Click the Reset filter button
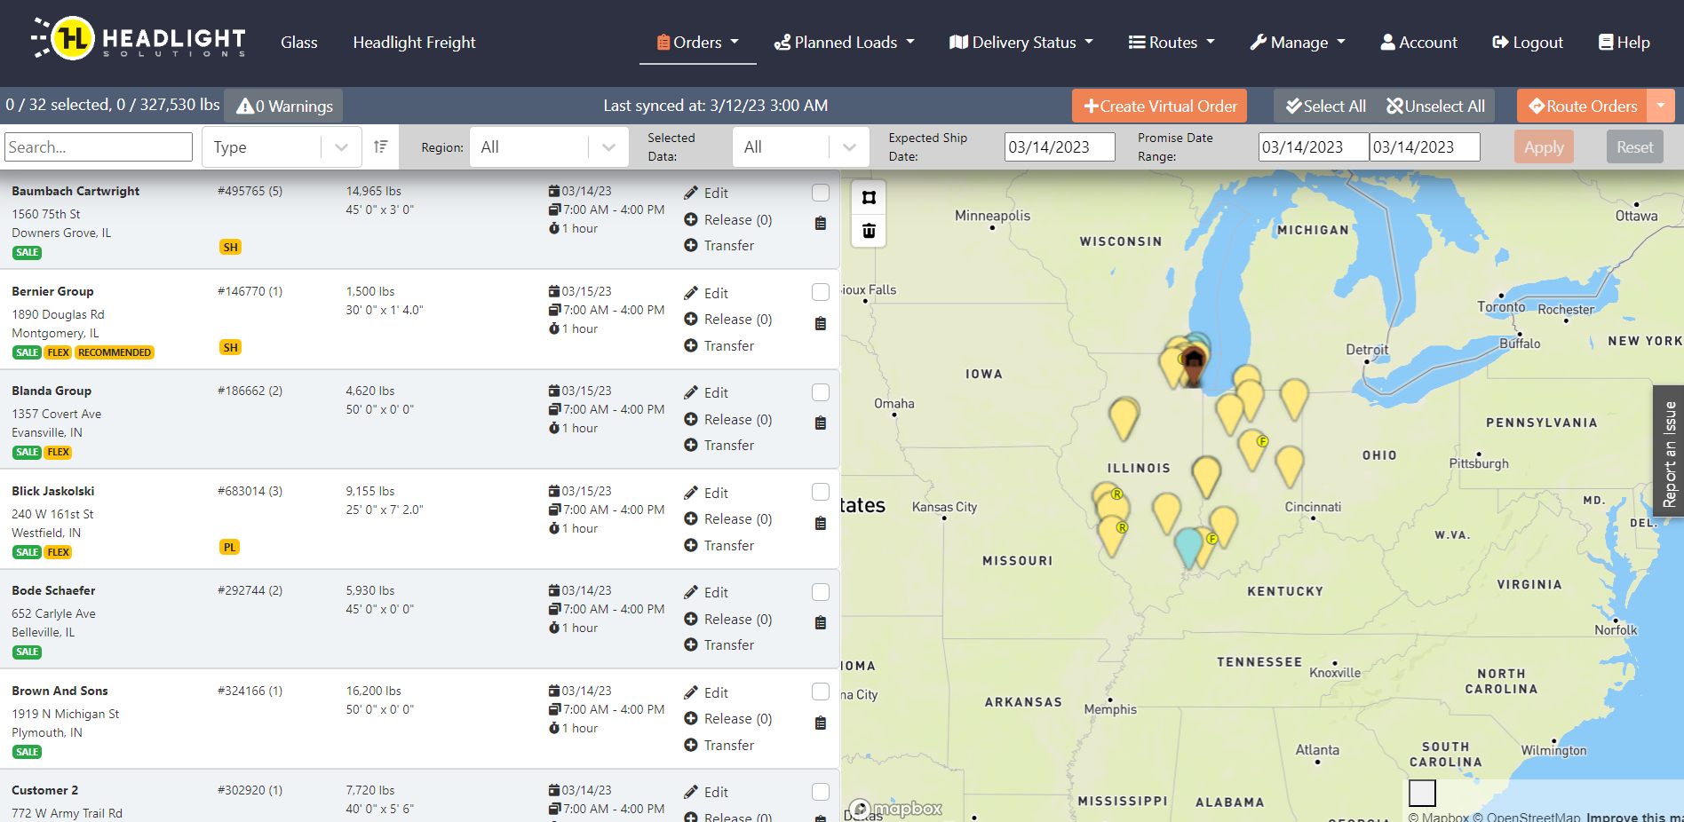 (x=1635, y=147)
